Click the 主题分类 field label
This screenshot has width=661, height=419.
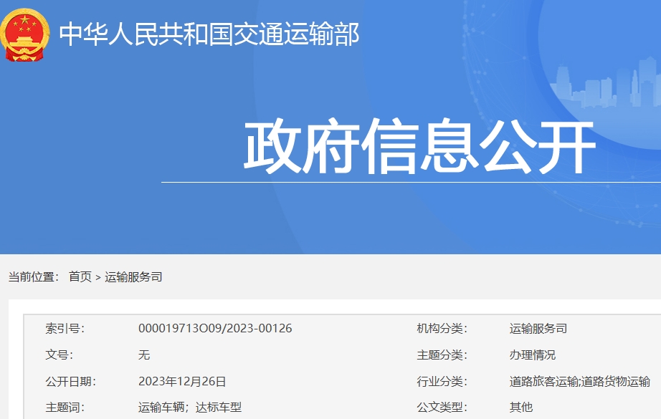coord(442,355)
